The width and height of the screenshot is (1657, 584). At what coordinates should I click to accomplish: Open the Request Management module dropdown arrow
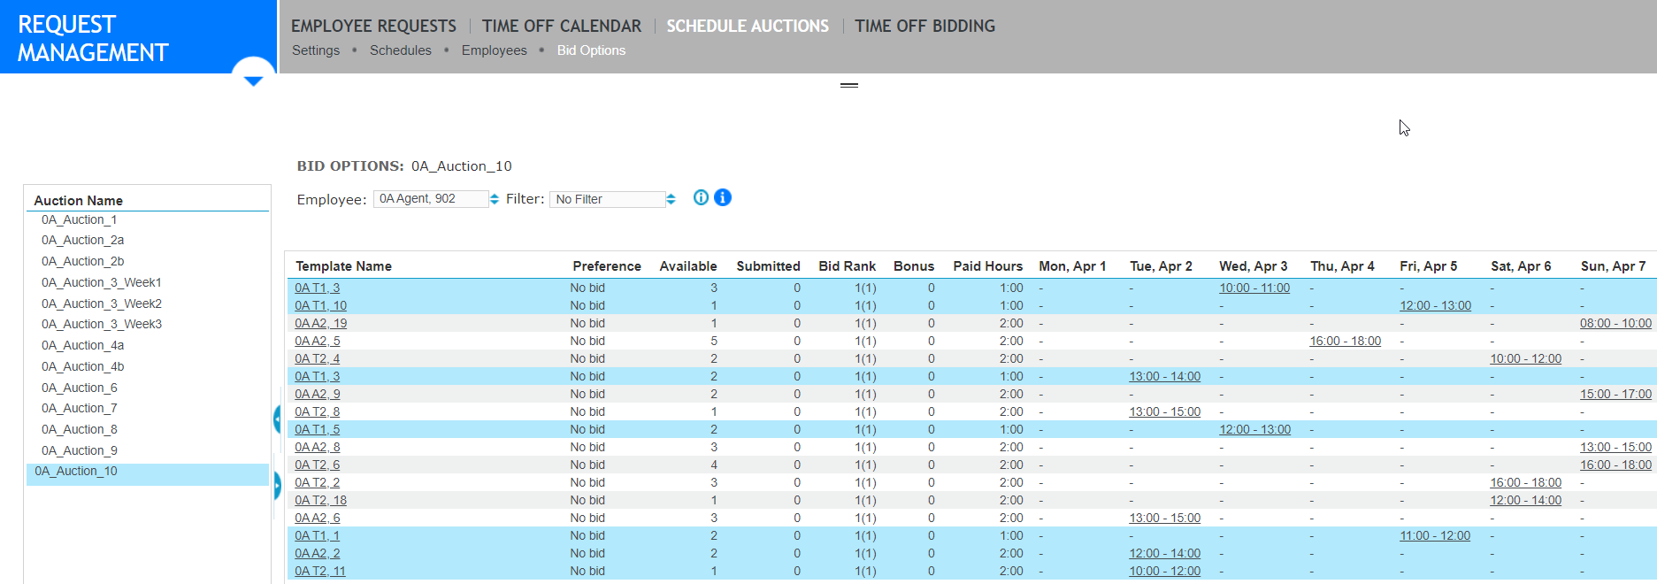[x=253, y=80]
